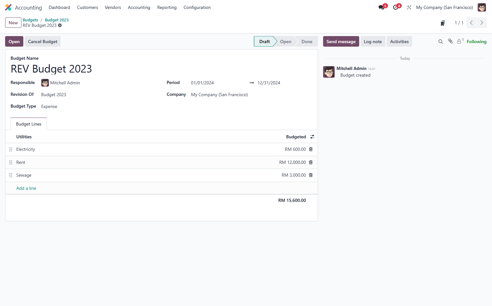Cancel the budget with Cancel Budget
Screen dimensions: 492x306
tap(43, 42)
